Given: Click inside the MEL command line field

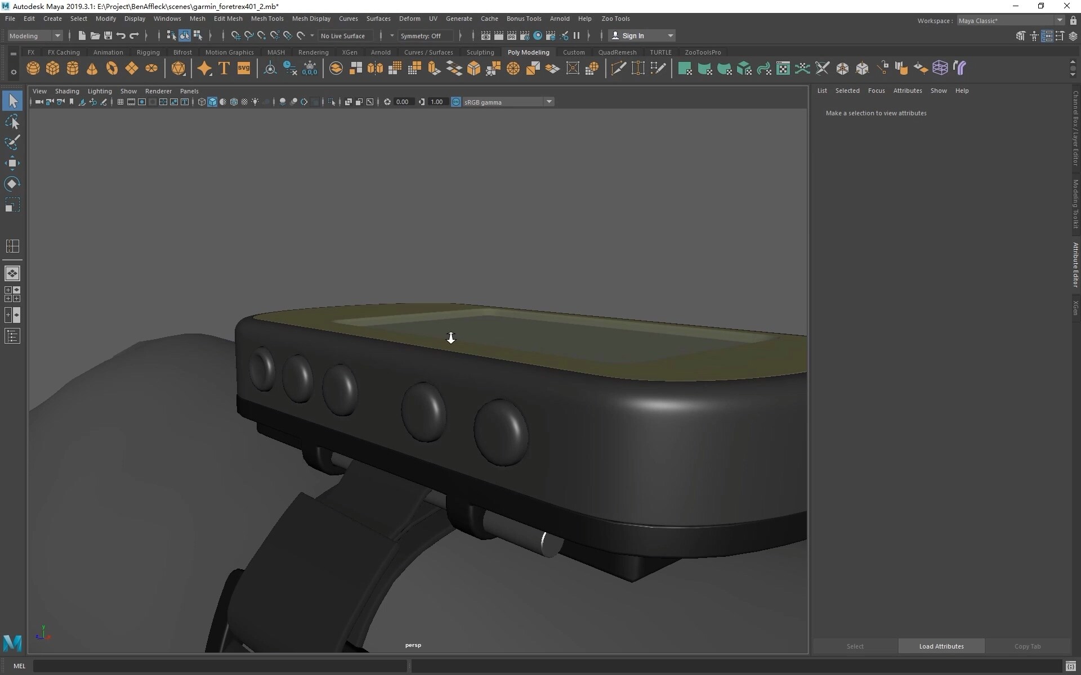Looking at the screenshot, I should (220, 666).
